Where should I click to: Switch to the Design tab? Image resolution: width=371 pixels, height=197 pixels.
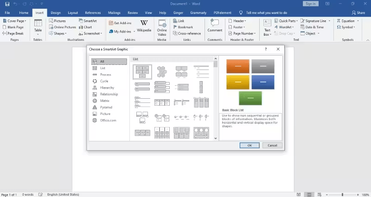pyautogui.click(x=56, y=13)
